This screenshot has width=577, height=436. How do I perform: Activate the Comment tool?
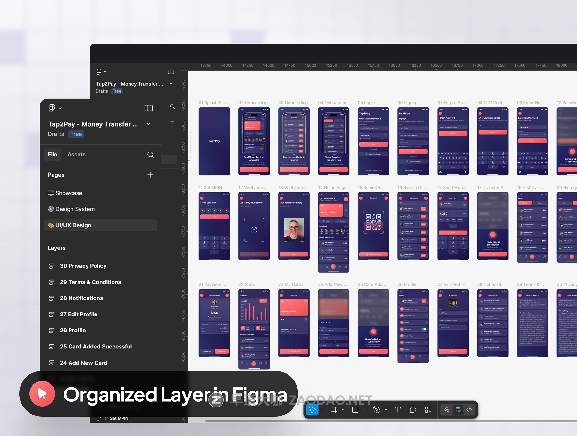click(413, 410)
